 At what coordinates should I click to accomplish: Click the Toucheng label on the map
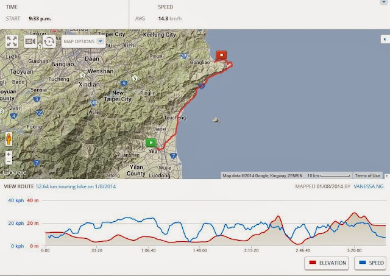(x=175, y=118)
